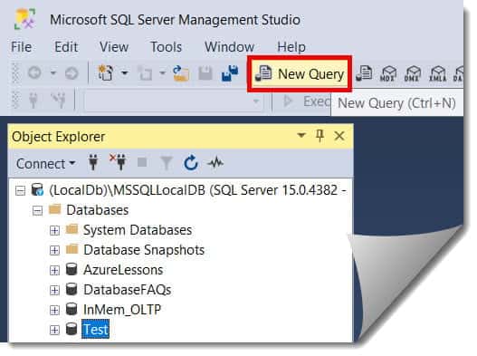Click the Execute button

pyautogui.click(x=307, y=101)
